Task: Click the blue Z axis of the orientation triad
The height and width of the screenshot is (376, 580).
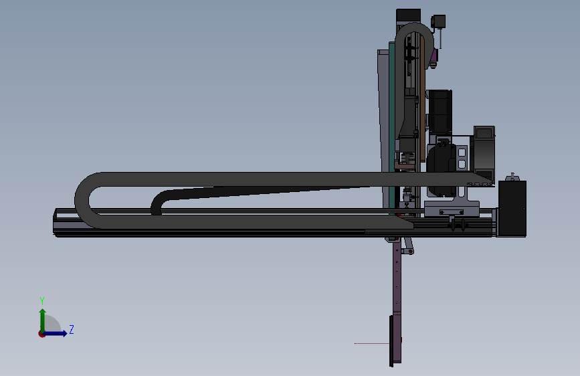Action: (x=56, y=333)
